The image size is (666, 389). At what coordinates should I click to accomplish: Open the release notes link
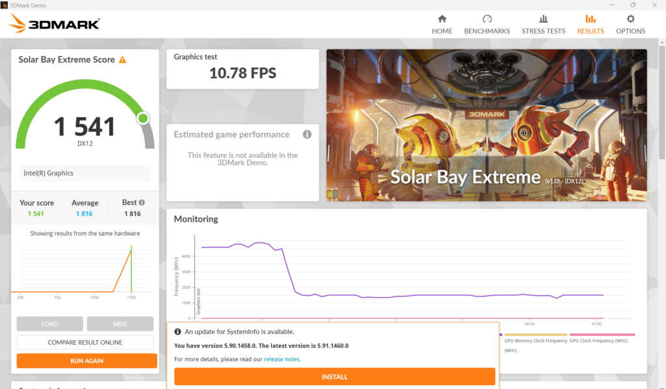click(x=282, y=359)
